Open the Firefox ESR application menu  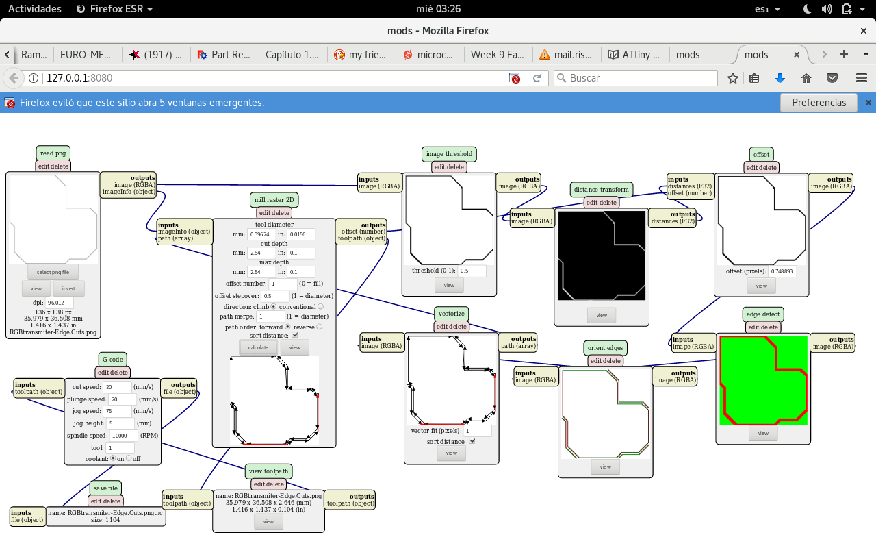[114, 9]
